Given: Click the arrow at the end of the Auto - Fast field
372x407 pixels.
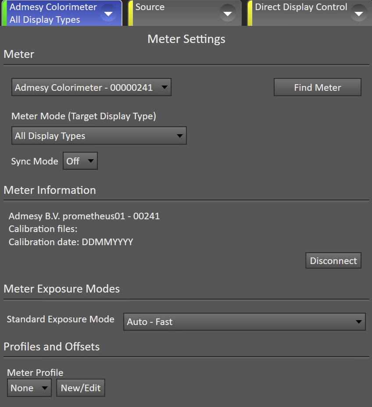Looking at the screenshot, I should click(x=358, y=322).
